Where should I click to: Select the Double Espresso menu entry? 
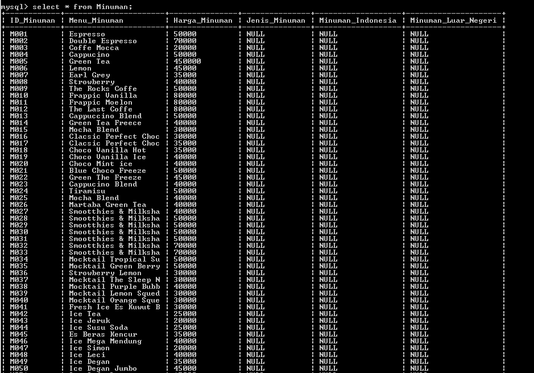coord(103,41)
